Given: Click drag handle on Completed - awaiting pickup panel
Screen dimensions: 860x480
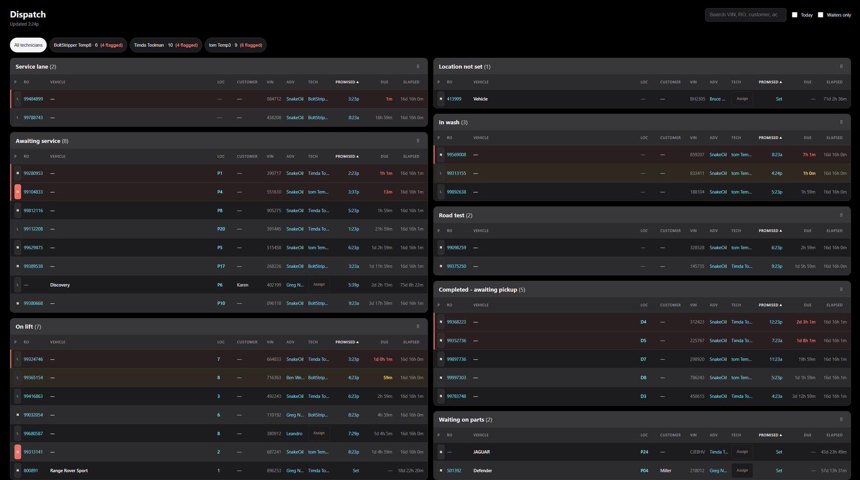Looking at the screenshot, I should point(841,289).
